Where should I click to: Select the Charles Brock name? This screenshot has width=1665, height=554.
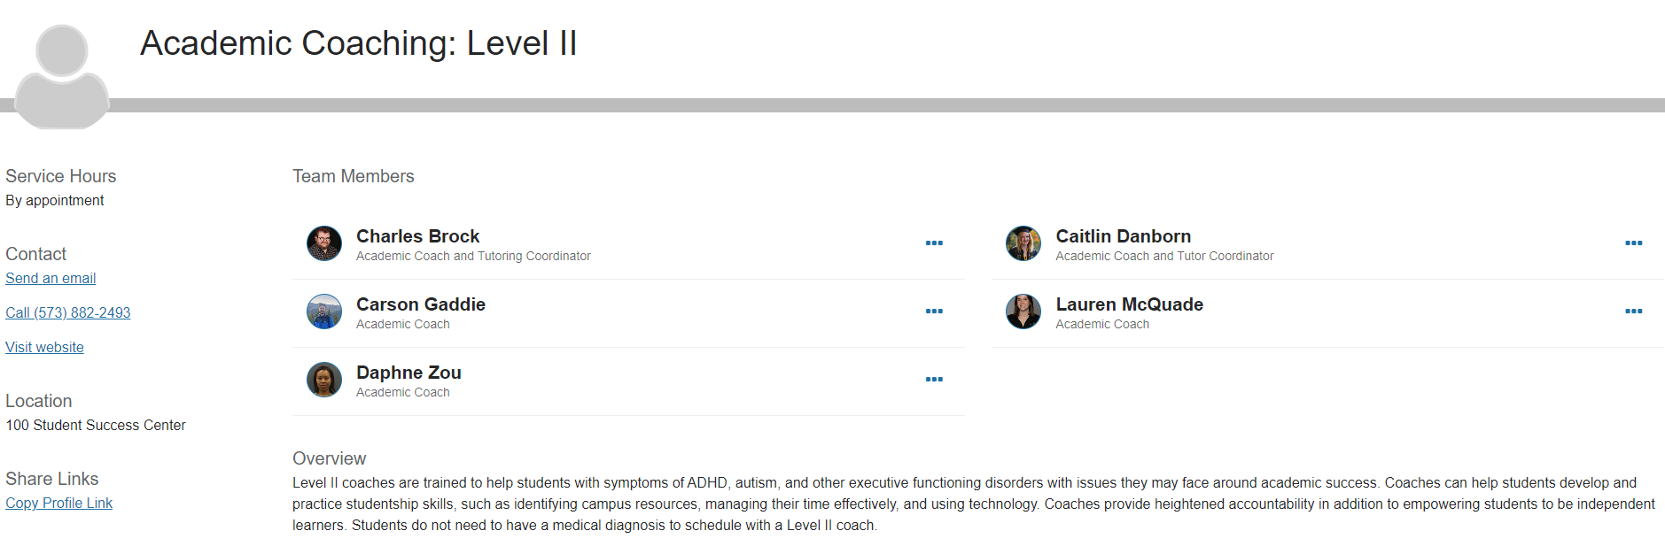[417, 236]
